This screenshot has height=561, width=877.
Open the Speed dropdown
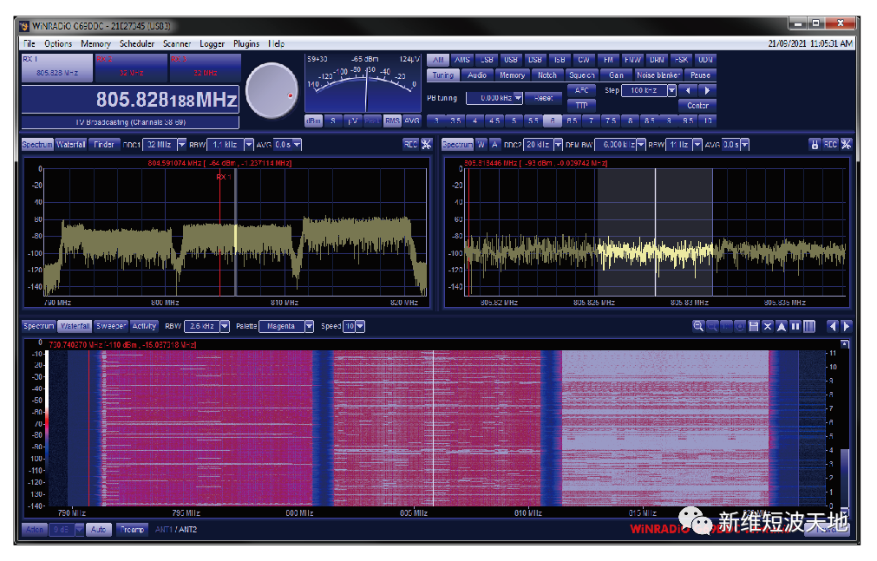click(360, 326)
